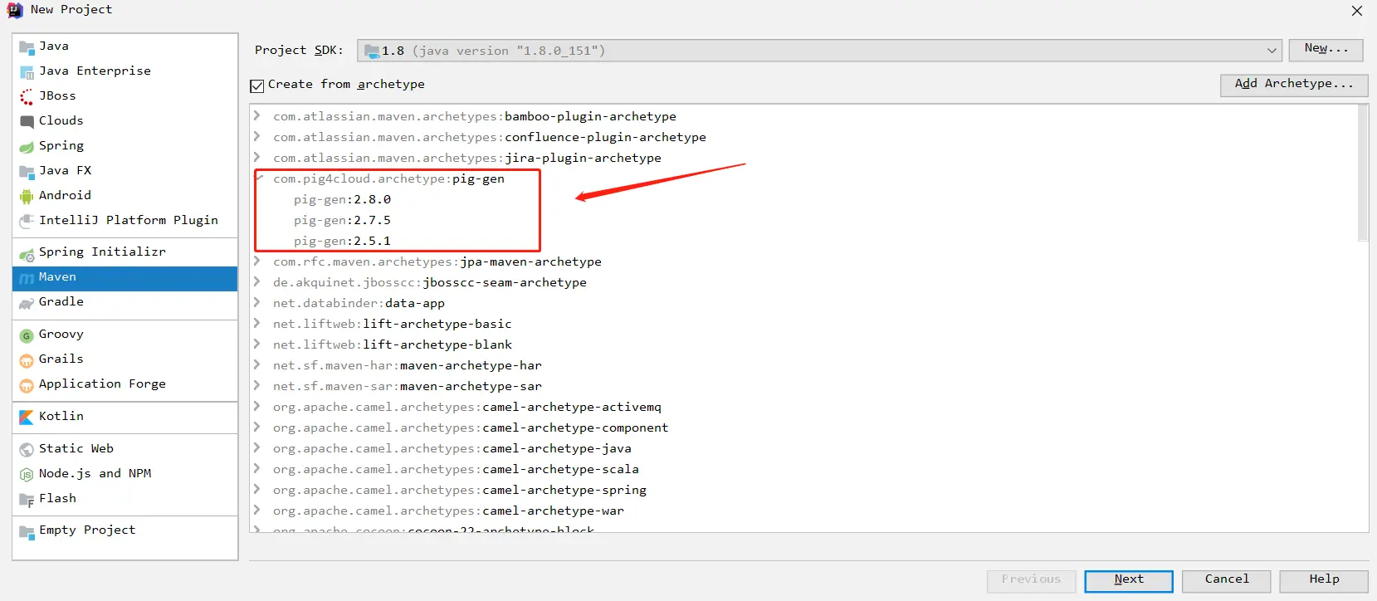Expand jbosscc-seam-archetype node

point(258,281)
